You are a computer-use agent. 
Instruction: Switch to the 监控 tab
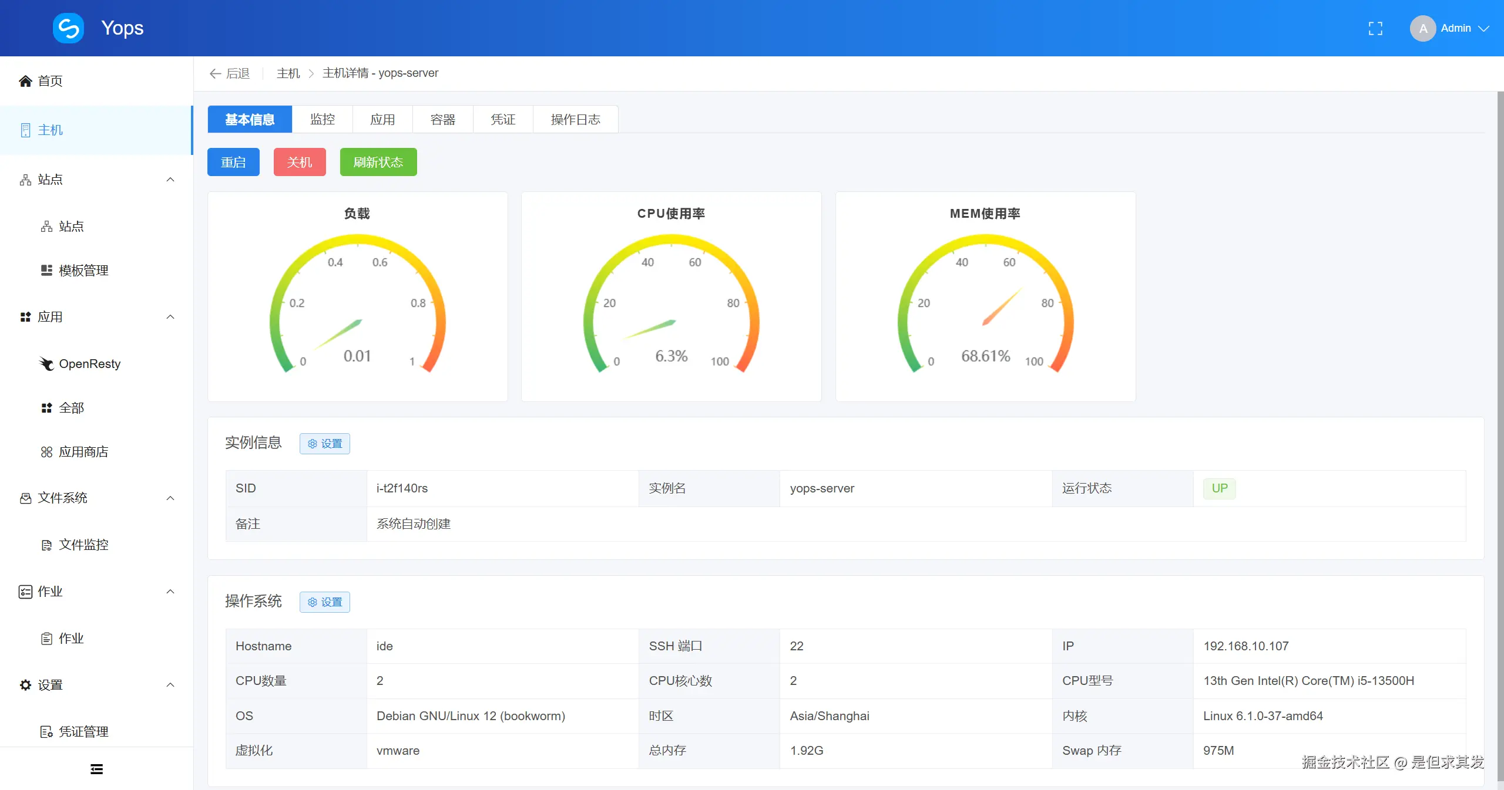pos(322,120)
